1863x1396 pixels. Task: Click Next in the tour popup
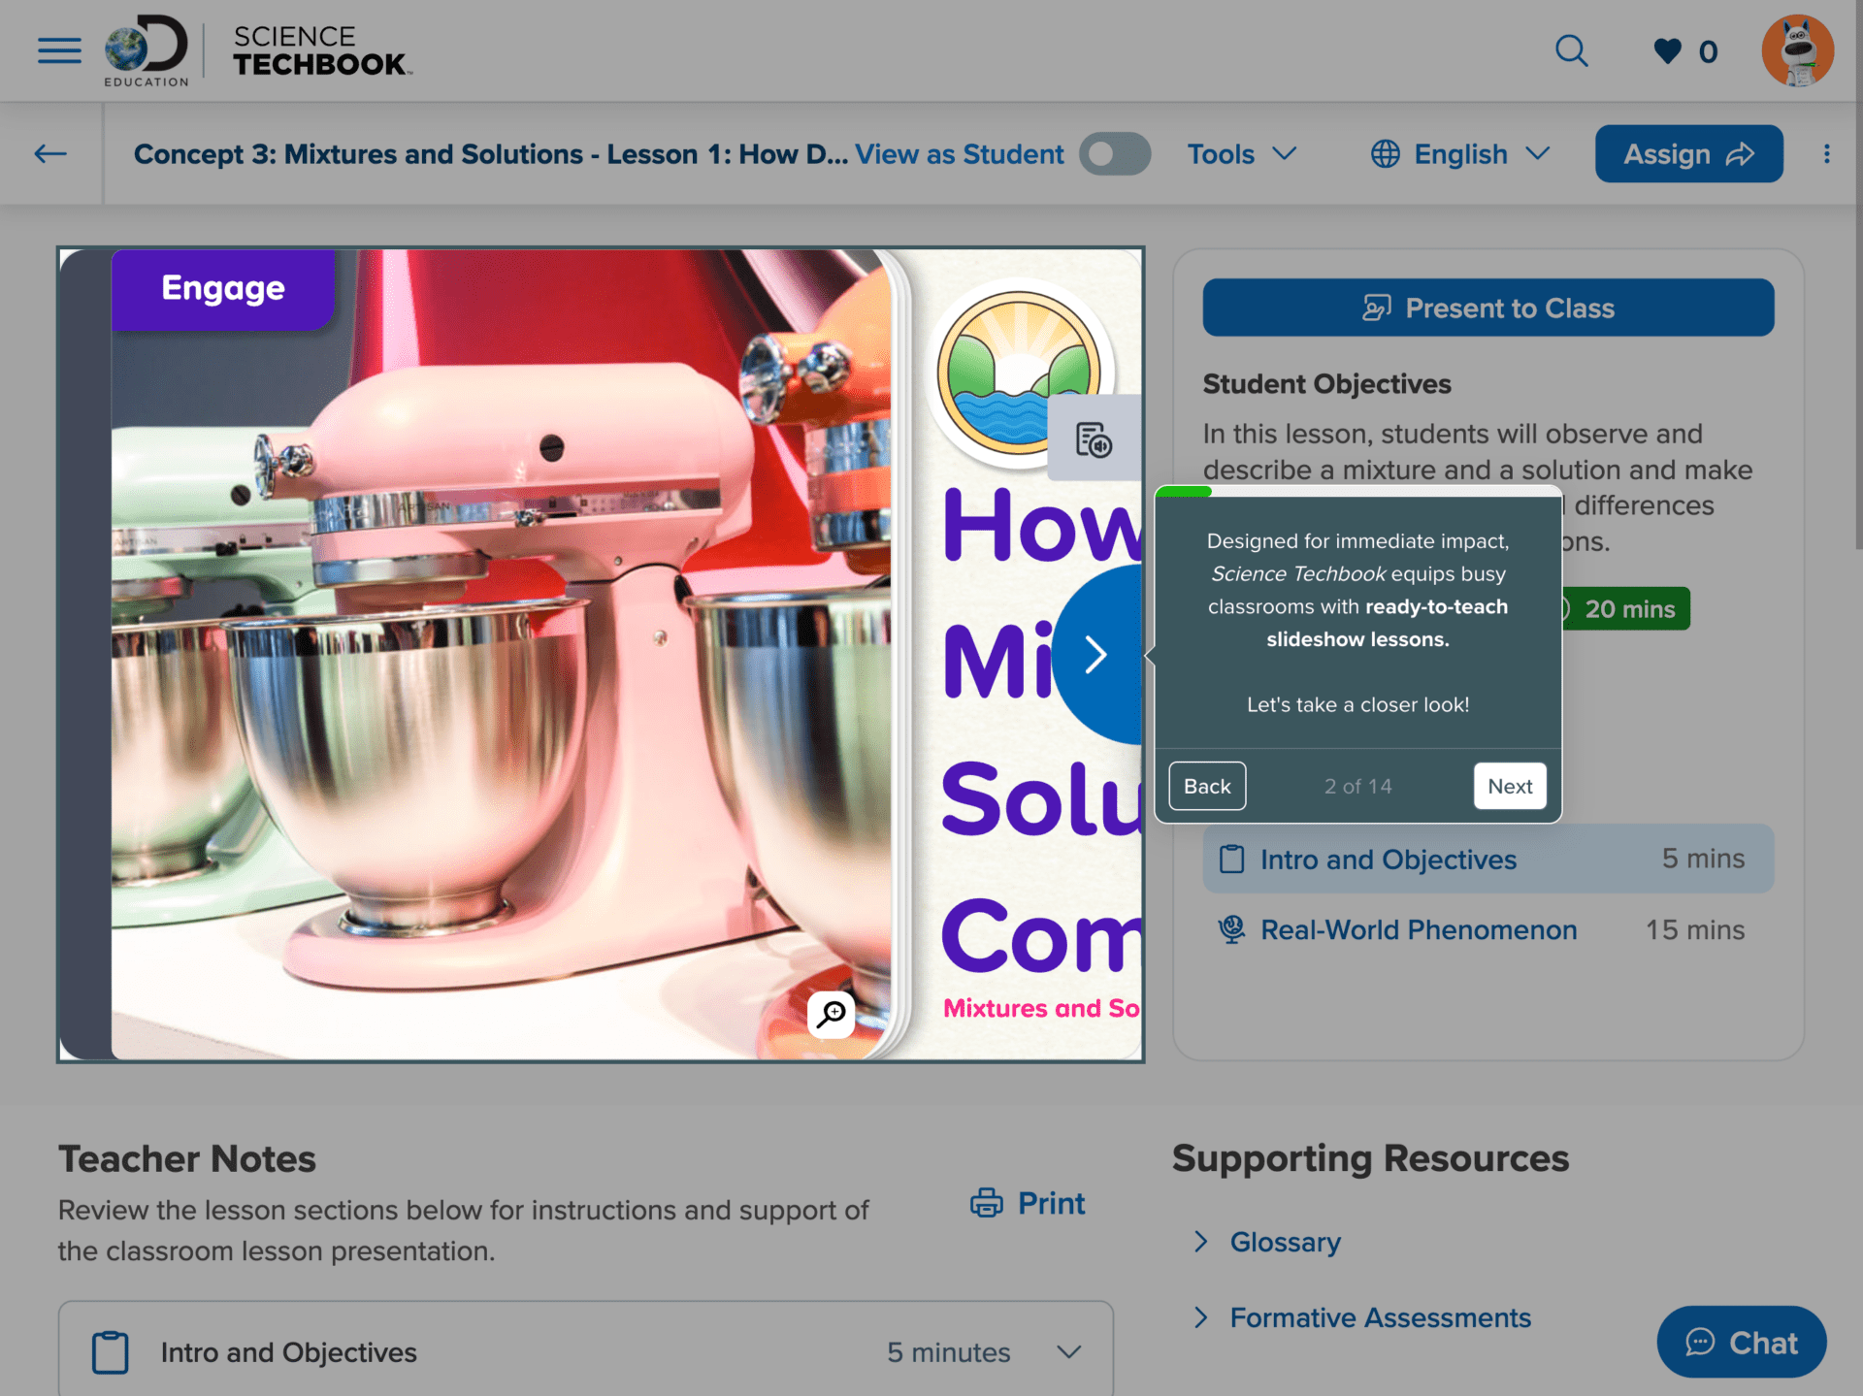1509,786
